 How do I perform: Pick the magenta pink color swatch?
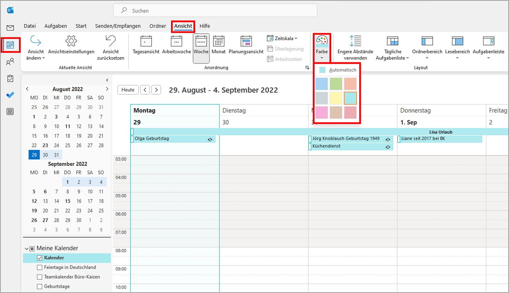point(322,112)
